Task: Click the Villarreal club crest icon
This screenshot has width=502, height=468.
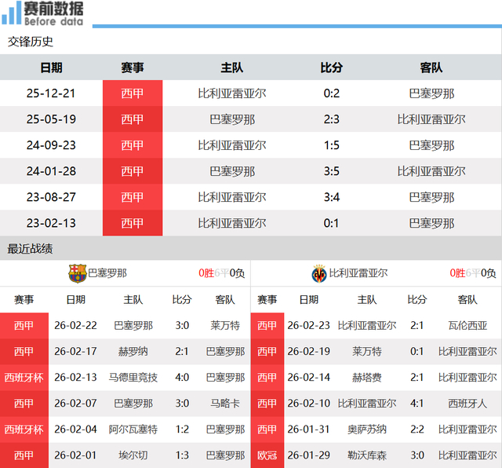Action: (x=319, y=273)
